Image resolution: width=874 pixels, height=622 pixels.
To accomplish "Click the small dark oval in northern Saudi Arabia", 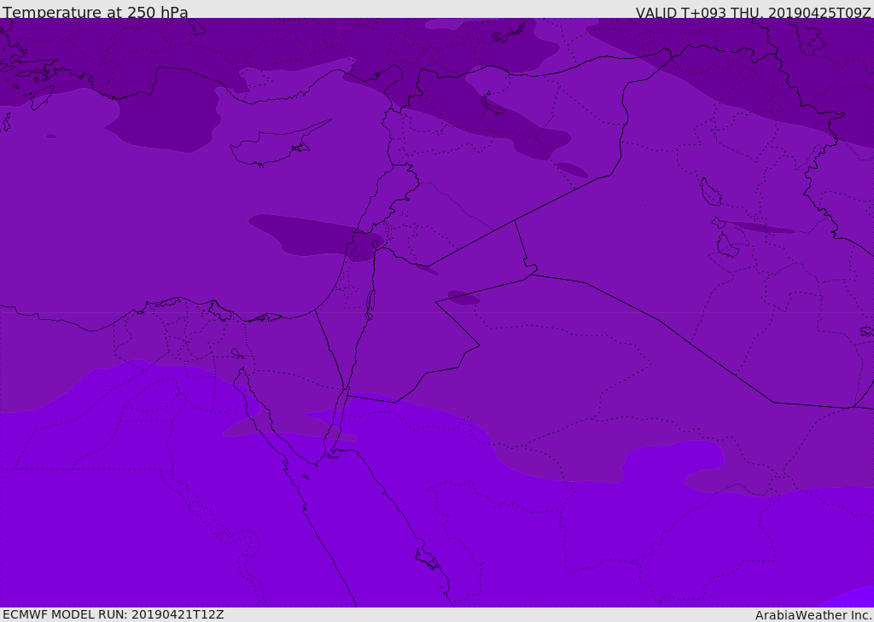I will [x=463, y=298].
